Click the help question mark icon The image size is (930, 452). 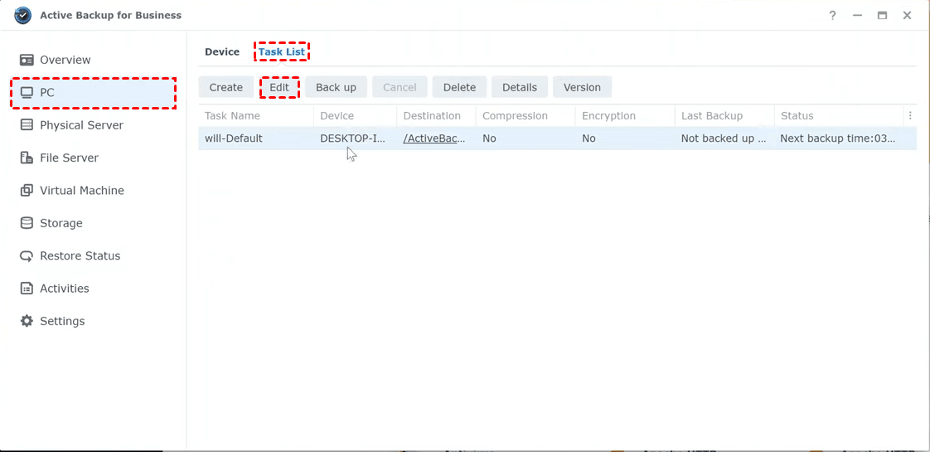[x=832, y=16]
